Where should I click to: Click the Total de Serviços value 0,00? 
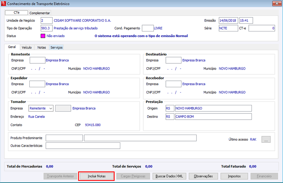tap(149, 166)
